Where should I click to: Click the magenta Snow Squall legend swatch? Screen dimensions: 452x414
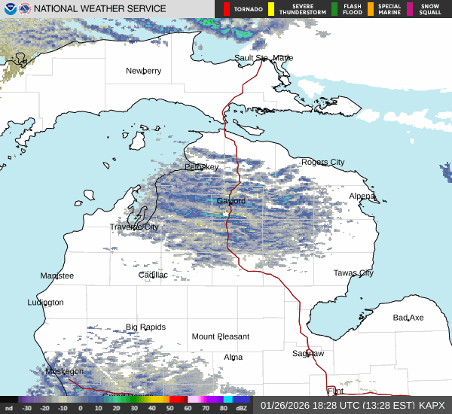[x=411, y=9]
